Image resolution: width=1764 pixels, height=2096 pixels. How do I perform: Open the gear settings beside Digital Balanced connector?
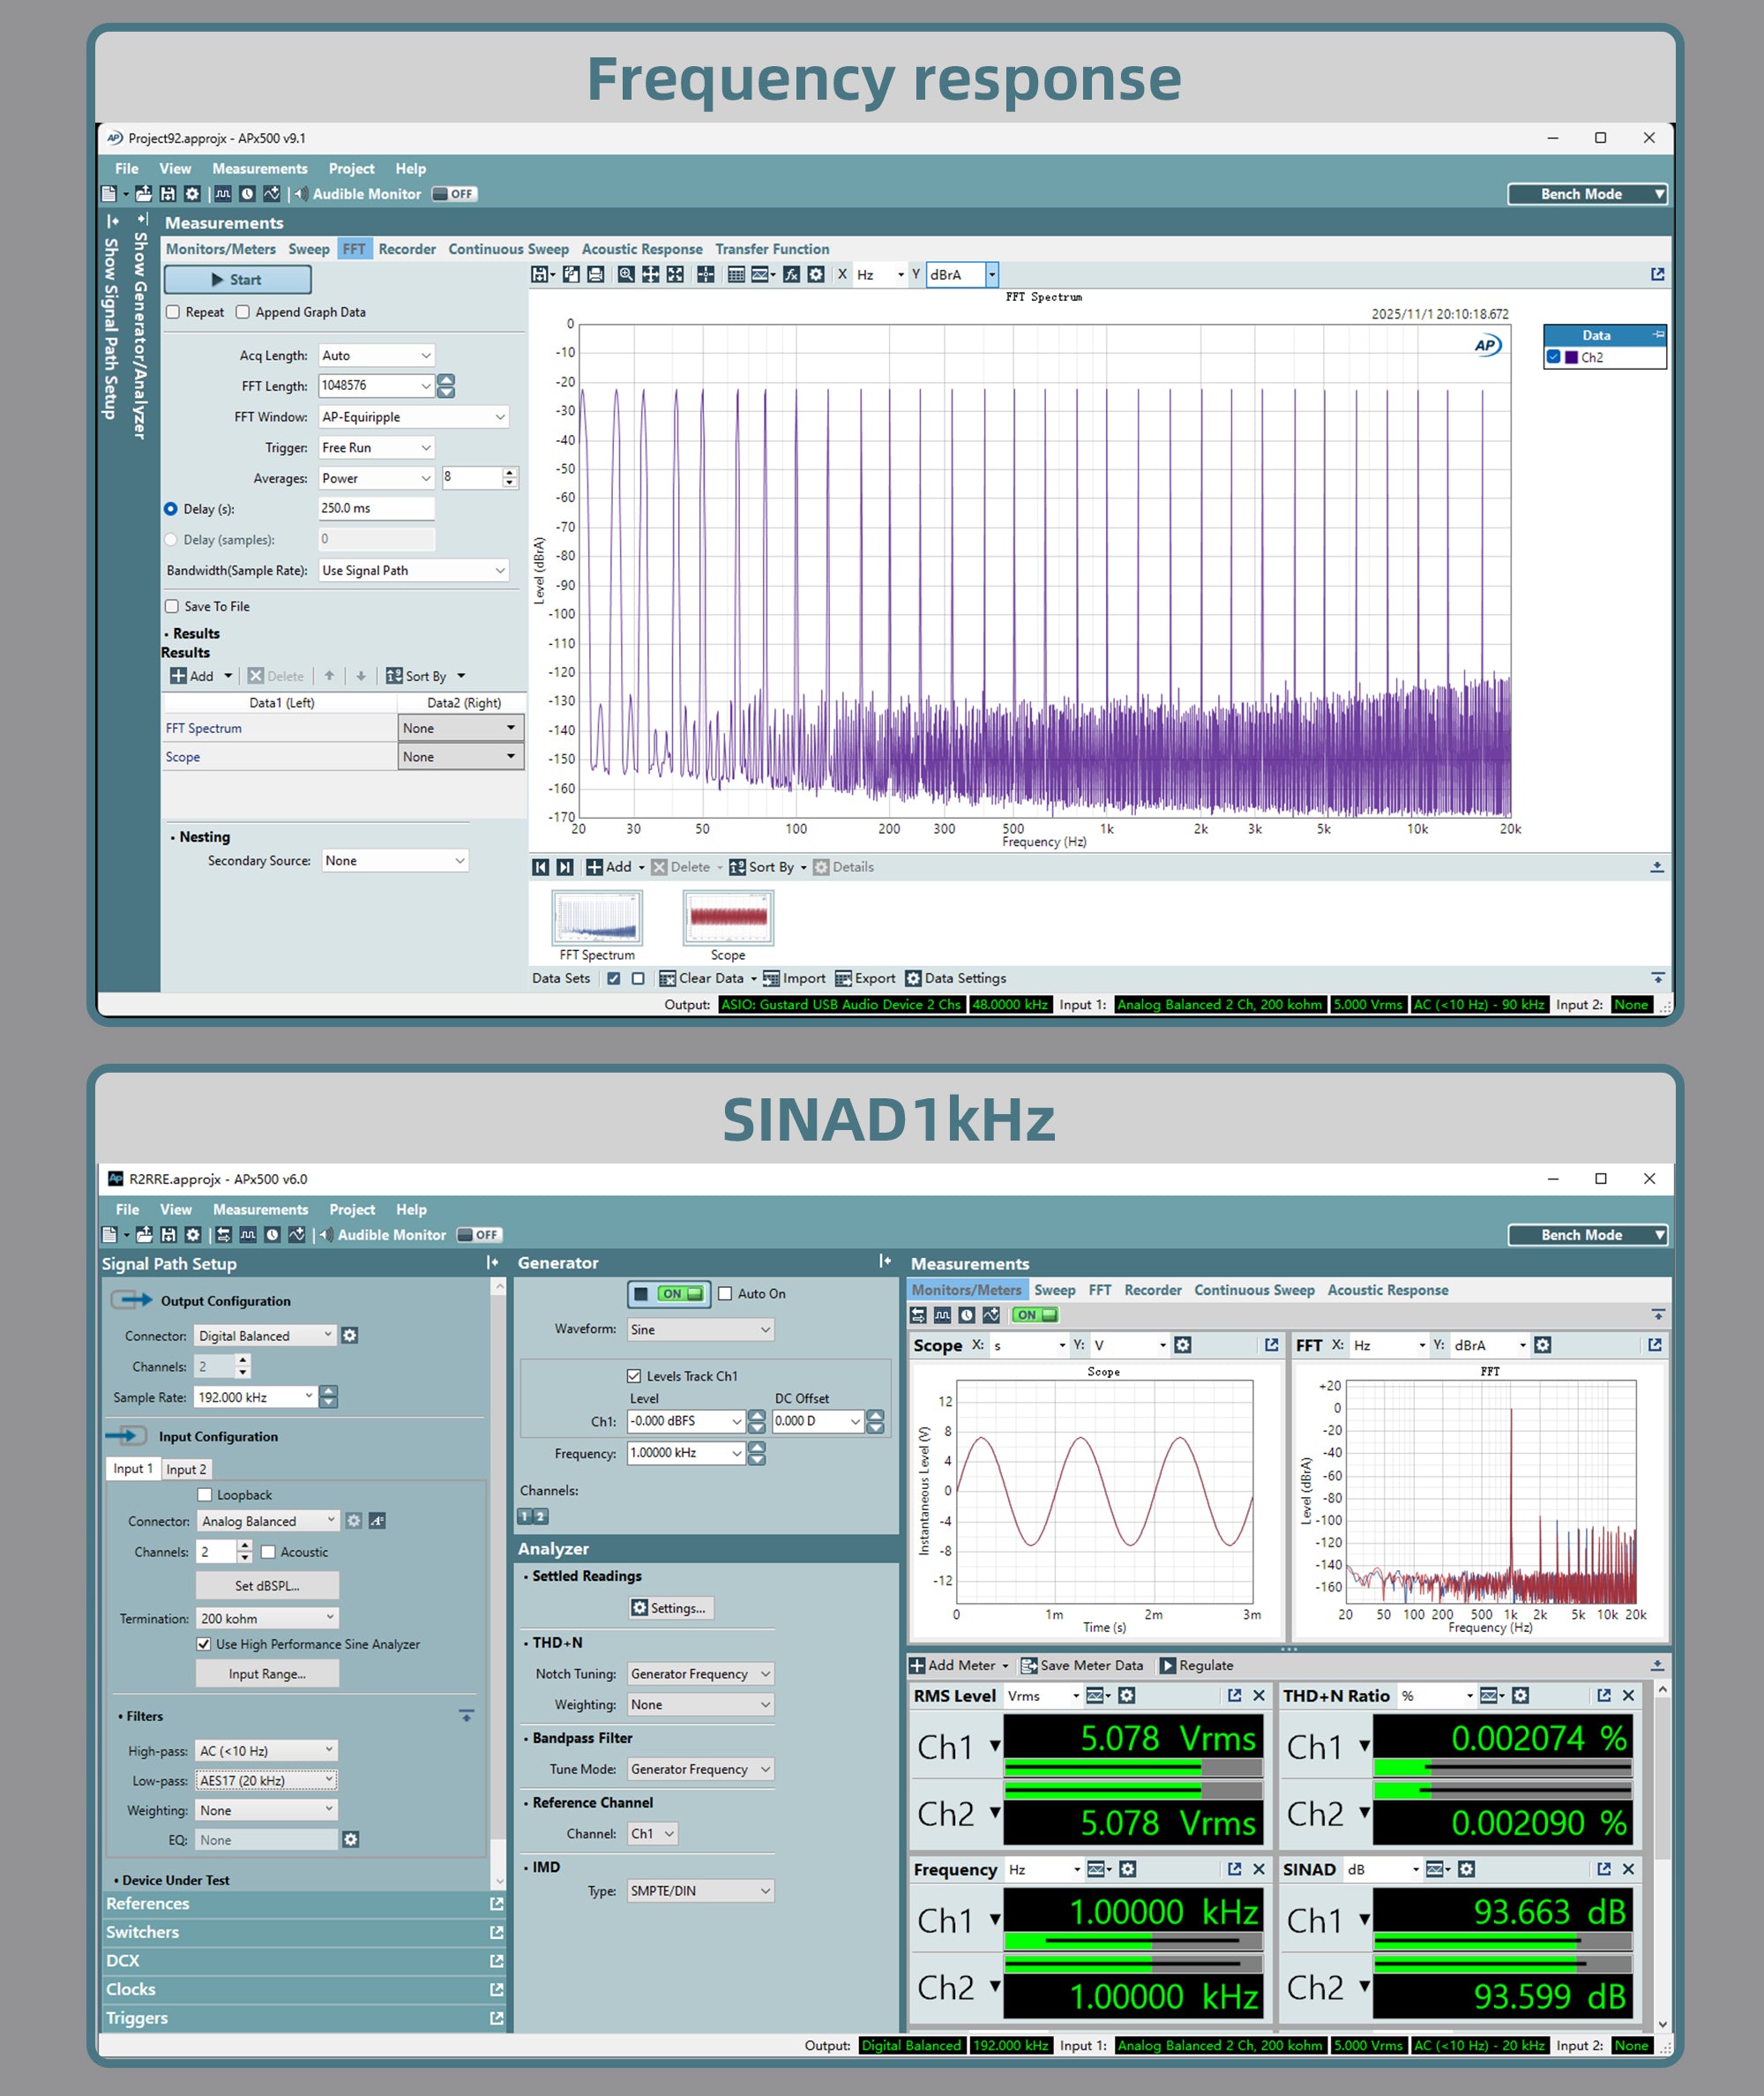tap(350, 1335)
